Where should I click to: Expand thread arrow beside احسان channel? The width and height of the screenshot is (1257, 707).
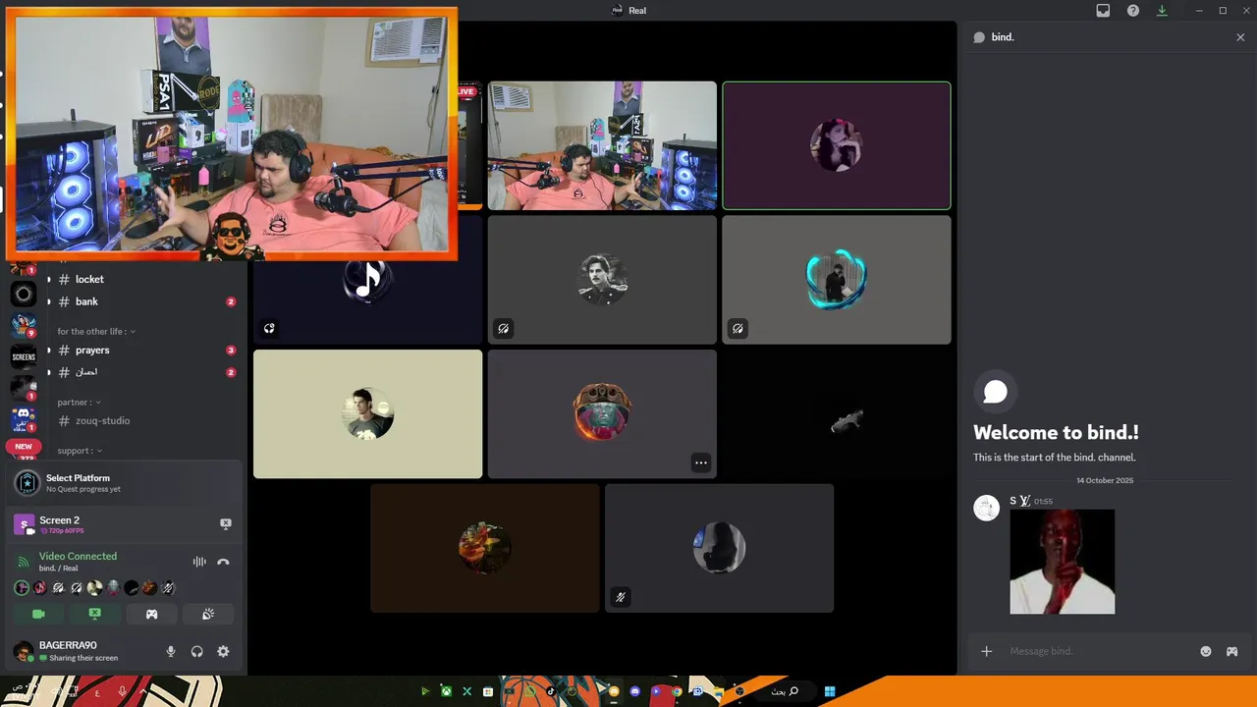click(x=49, y=372)
